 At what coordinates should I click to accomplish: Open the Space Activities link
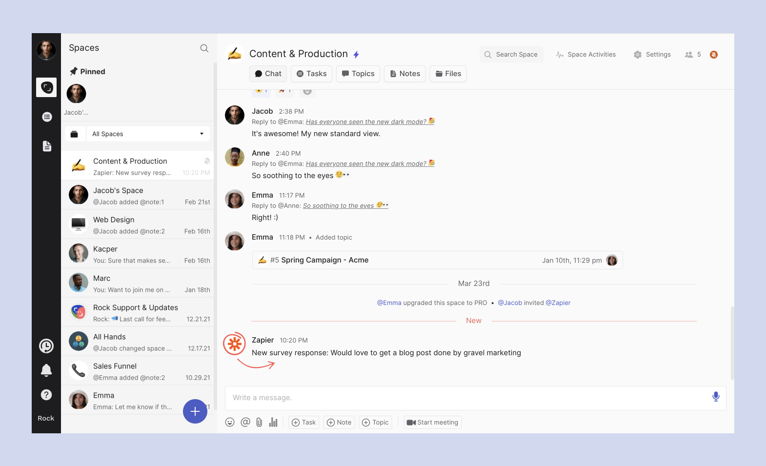click(x=586, y=55)
